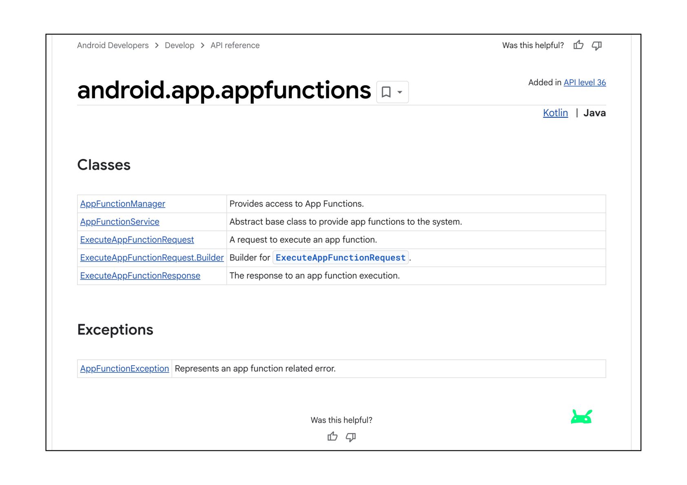Click the Classes heading
This screenshot has width=687, height=485.
(x=104, y=165)
